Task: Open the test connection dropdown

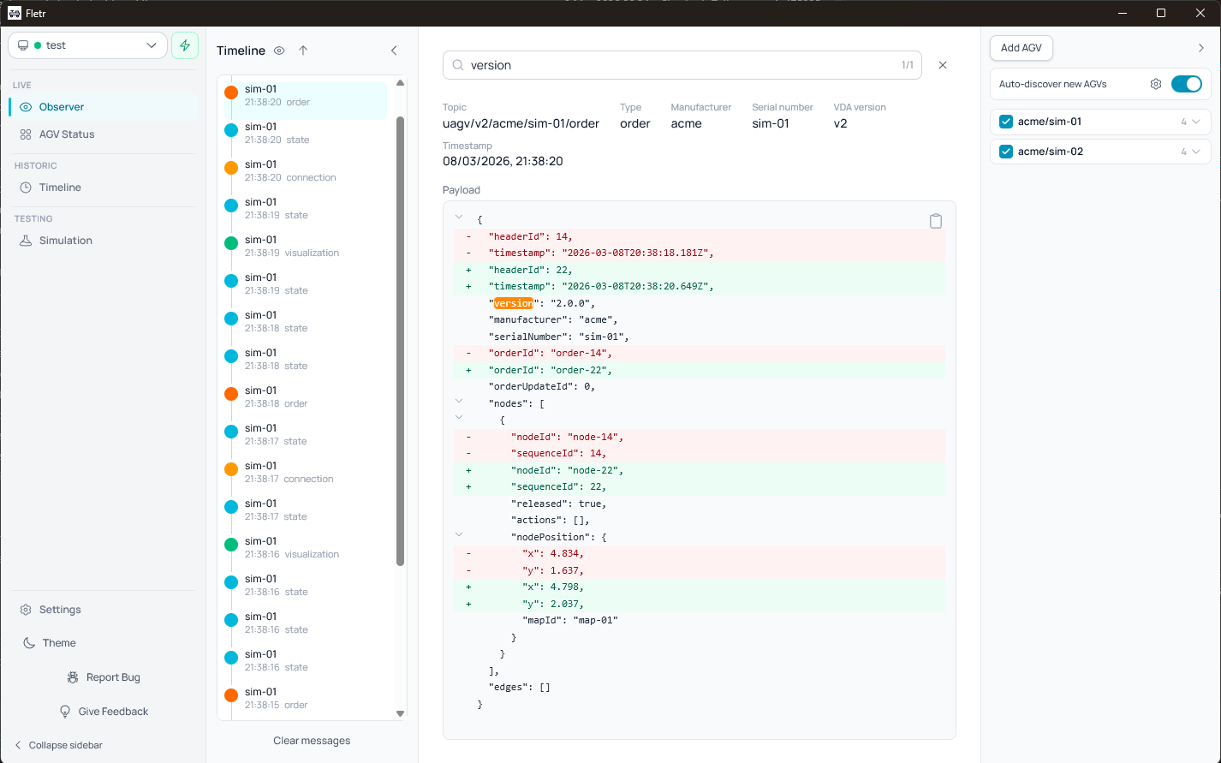Action: [x=87, y=45]
